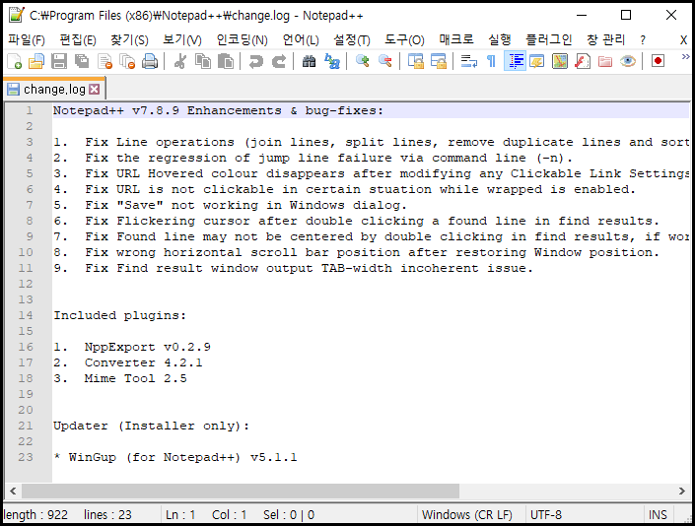Click 'length : 922' in status bar
This screenshot has height=526, width=695.
coord(35,514)
